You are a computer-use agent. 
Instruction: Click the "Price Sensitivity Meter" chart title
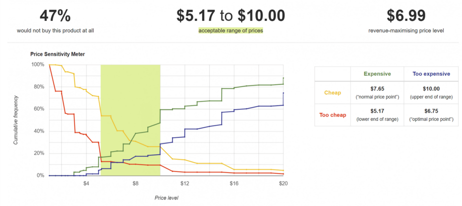coord(57,54)
